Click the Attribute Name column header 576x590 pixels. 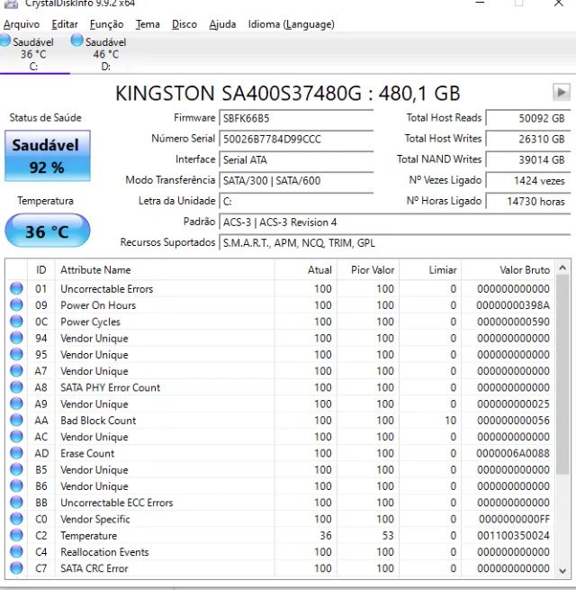[165, 270]
